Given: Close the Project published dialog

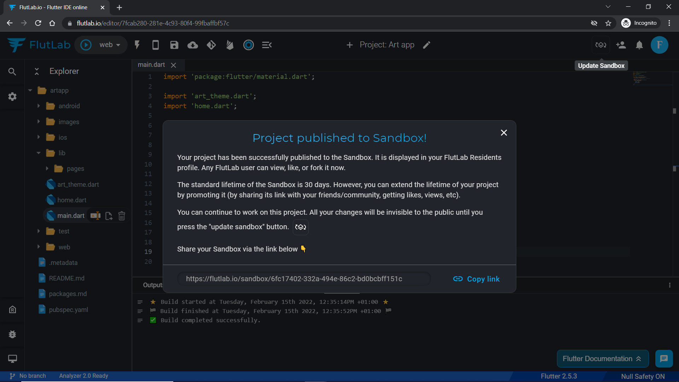Looking at the screenshot, I should 504,133.
